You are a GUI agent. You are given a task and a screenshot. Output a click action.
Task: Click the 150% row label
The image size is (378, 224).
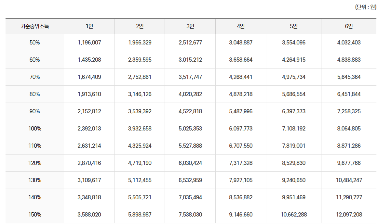[x=35, y=215]
